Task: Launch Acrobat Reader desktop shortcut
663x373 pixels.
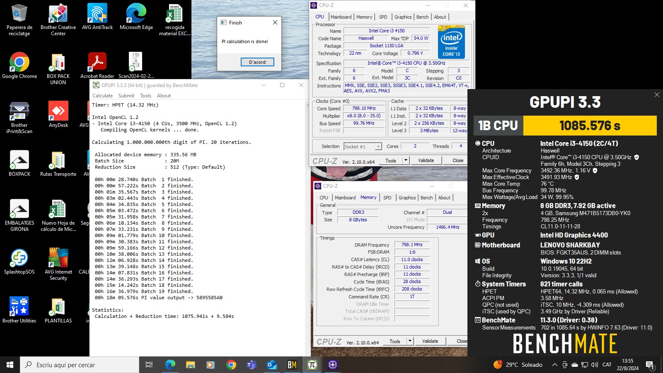Action: (97, 65)
